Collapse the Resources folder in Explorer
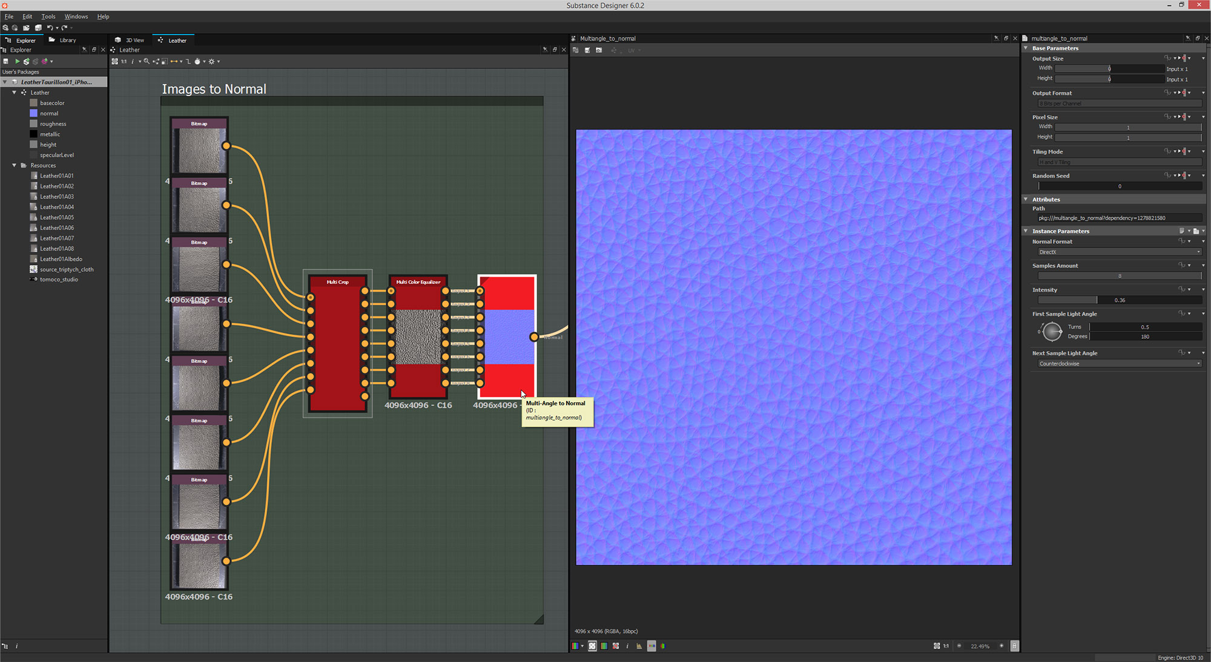 point(14,165)
